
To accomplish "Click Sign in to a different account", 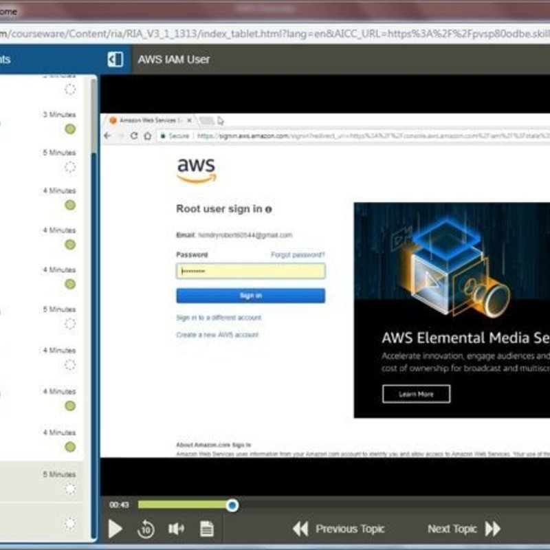I will [x=219, y=318].
